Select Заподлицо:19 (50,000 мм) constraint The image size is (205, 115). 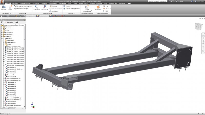click(13, 106)
